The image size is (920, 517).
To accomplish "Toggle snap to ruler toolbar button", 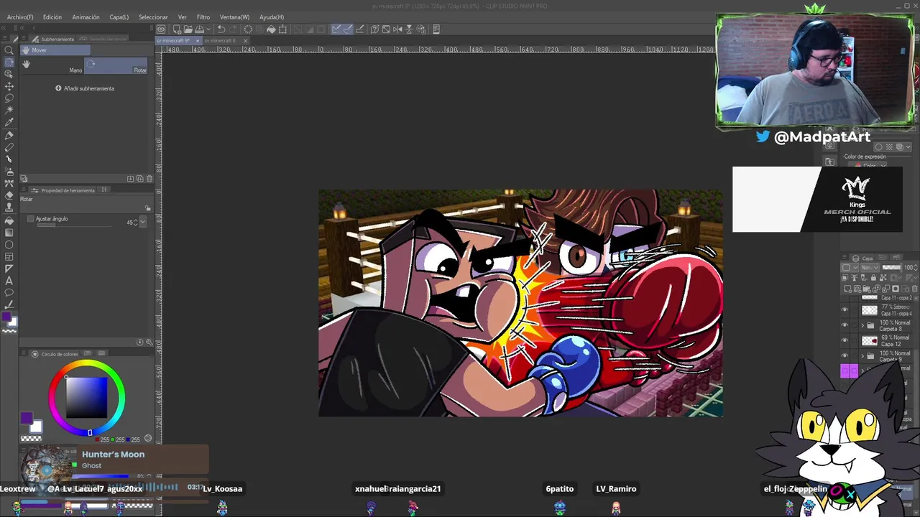I will click(336, 29).
